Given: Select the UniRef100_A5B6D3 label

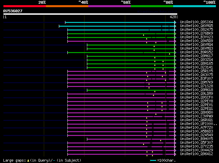Looking at the screenshot, I should (x=196, y=131).
